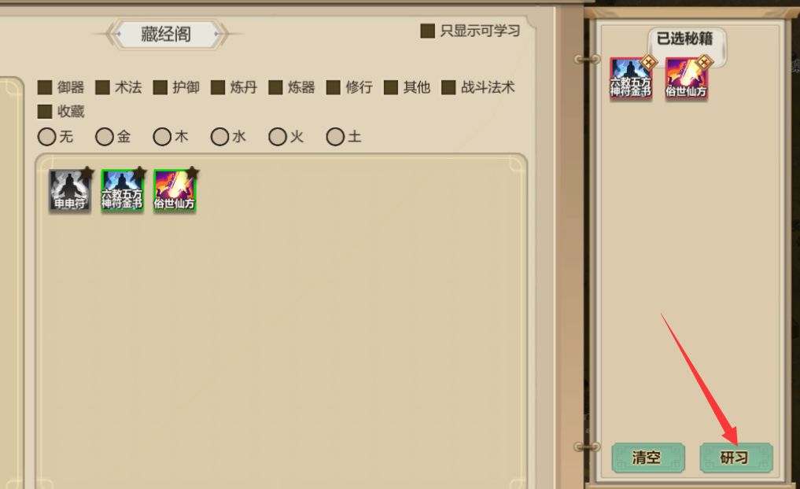Select the 无 element radio option

47,137
